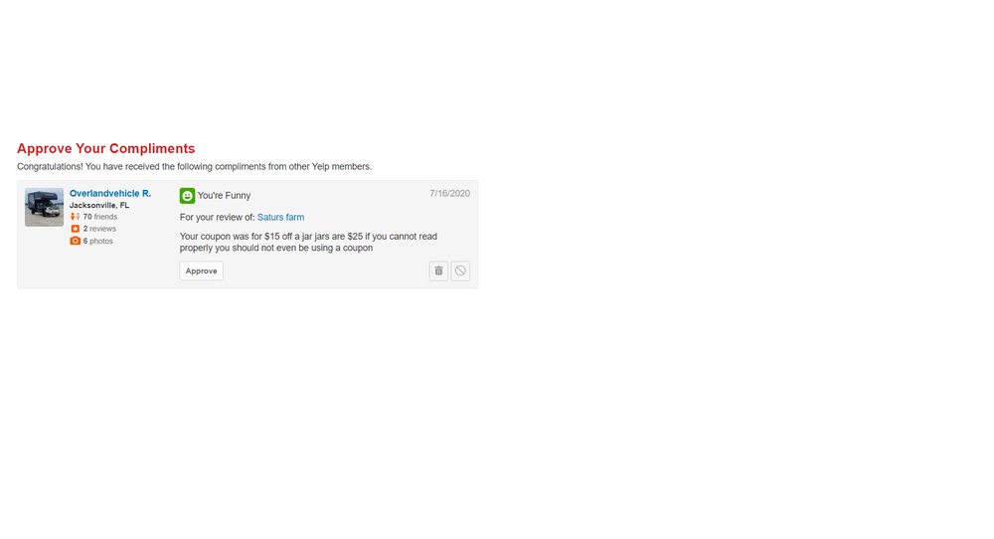Click the 7/16/2020 date stamp
Screen dimensions: 994x539
tap(449, 193)
